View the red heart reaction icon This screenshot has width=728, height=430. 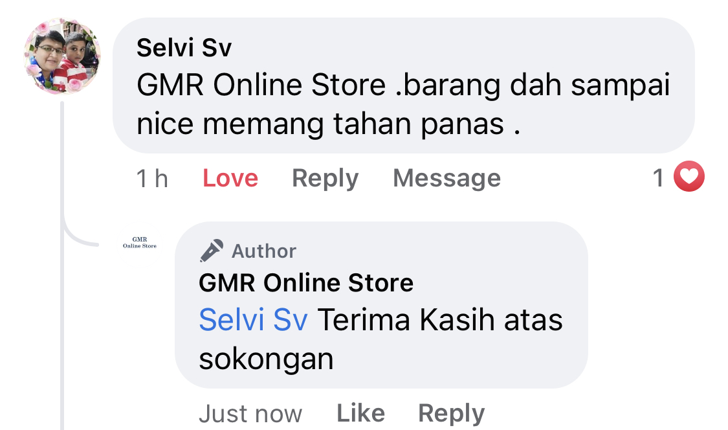tap(689, 176)
